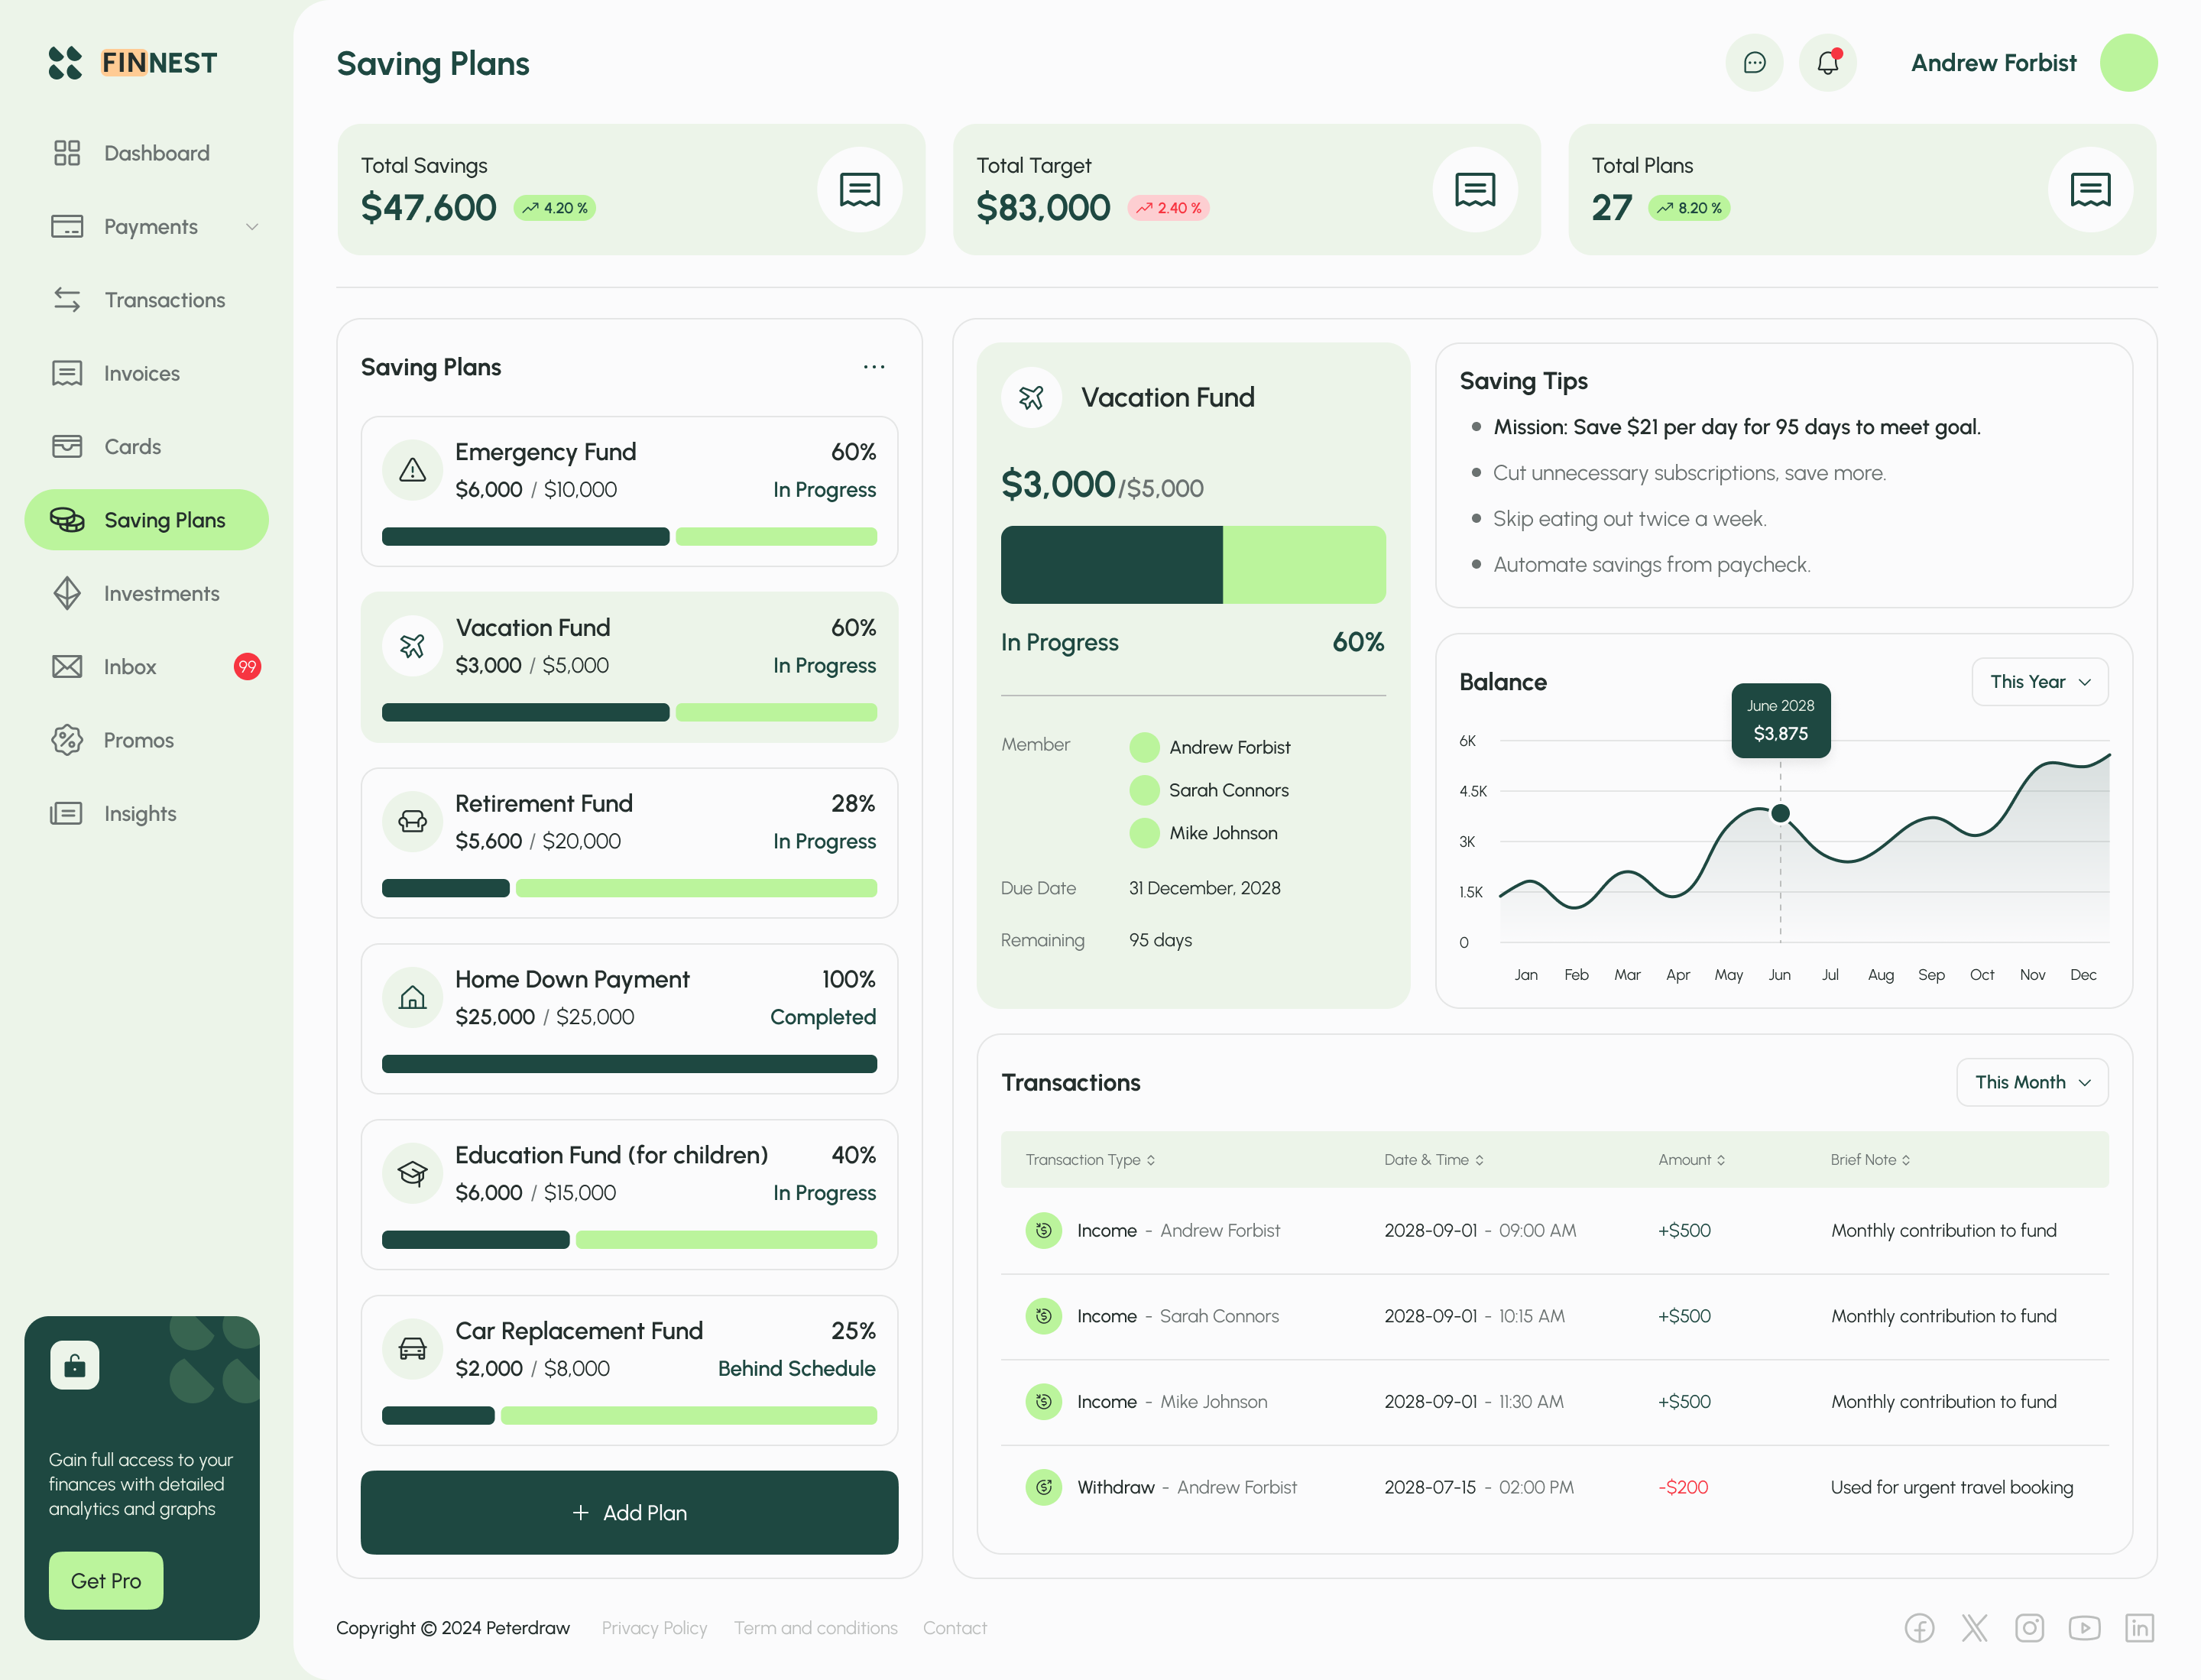Sort by Transaction Type column
The image size is (2201, 1680).
point(1090,1160)
